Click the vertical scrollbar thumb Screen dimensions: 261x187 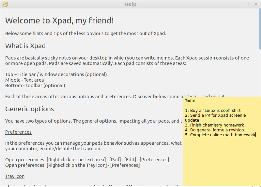pyautogui.click(x=259, y=29)
